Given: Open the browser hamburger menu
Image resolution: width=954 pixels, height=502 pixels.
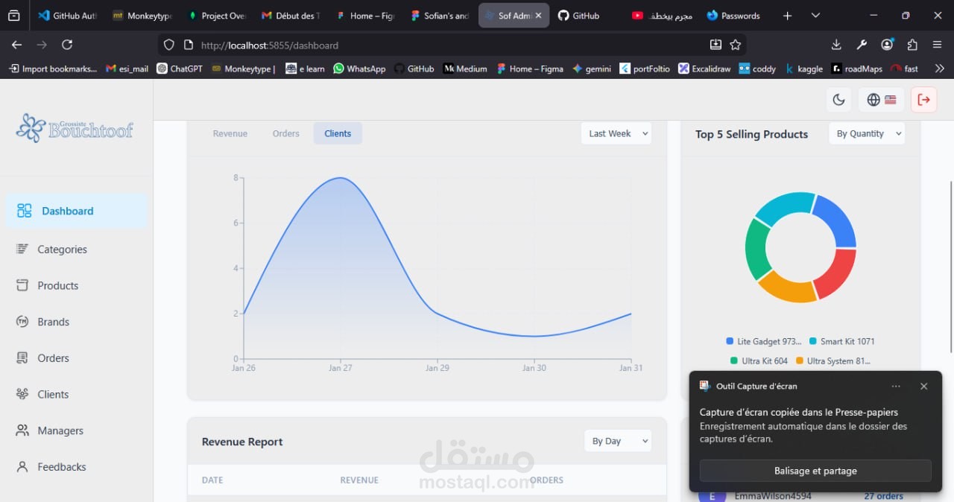Looking at the screenshot, I should click(937, 45).
